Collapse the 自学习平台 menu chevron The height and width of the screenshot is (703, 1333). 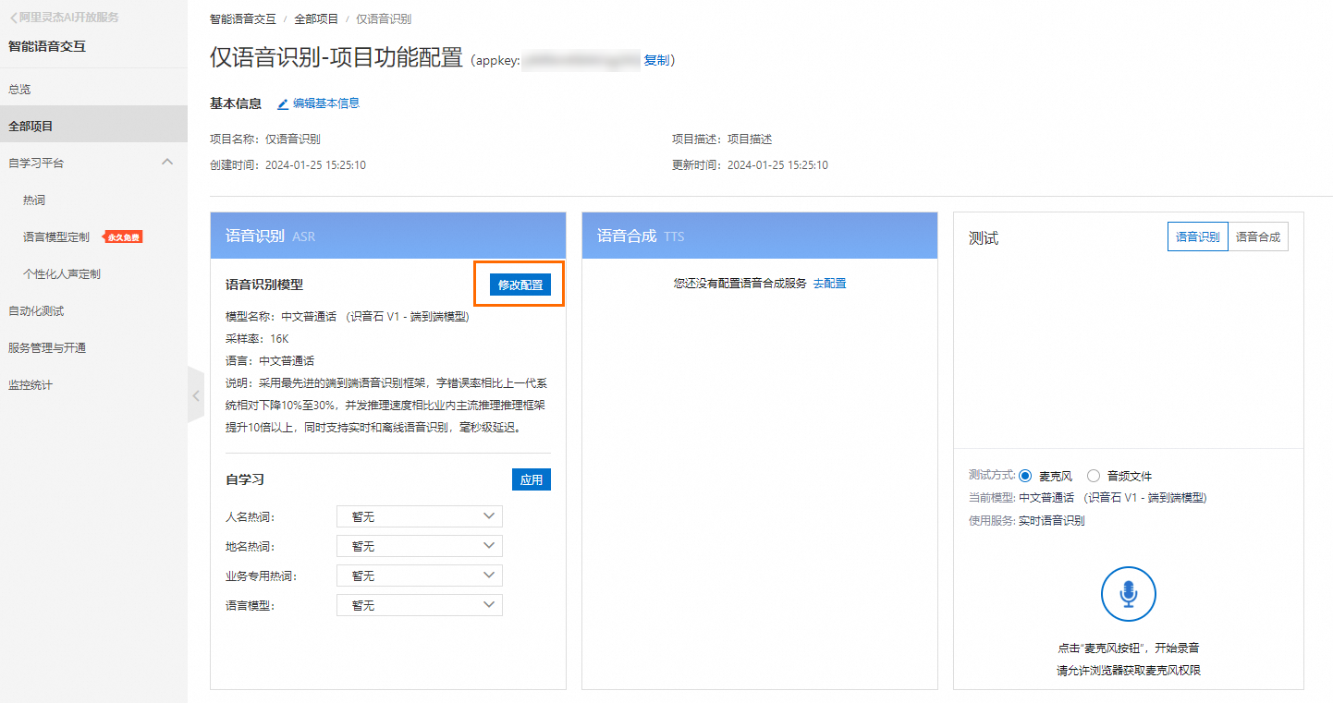pos(167,163)
